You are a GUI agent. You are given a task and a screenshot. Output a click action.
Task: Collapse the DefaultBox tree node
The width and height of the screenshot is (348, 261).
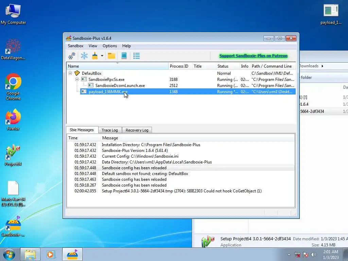point(70,73)
